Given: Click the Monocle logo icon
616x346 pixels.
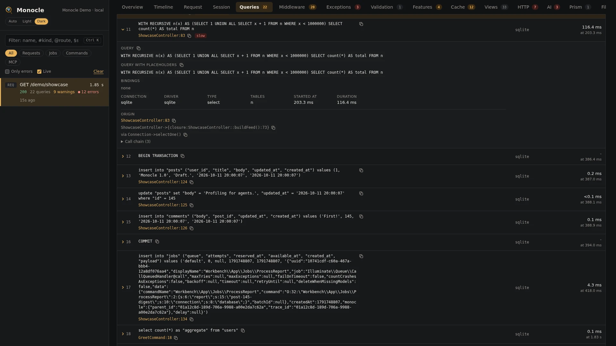Looking at the screenshot, I should [x=9, y=10].
